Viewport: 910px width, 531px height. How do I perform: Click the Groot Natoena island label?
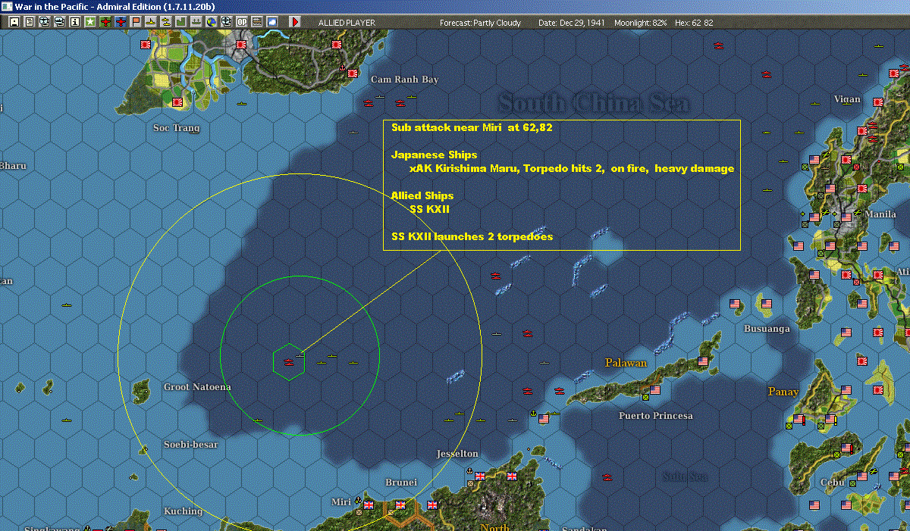[x=197, y=387]
